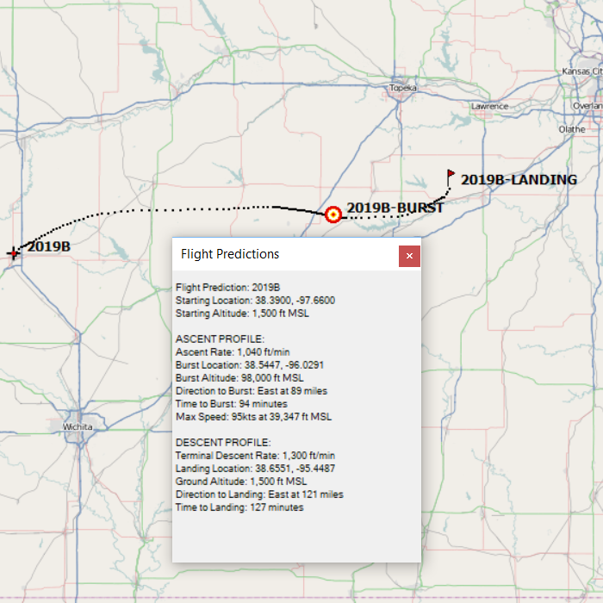The width and height of the screenshot is (603, 603).
Task: Click the Landing Location coordinates line
Action: pyautogui.click(x=255, y=469)
